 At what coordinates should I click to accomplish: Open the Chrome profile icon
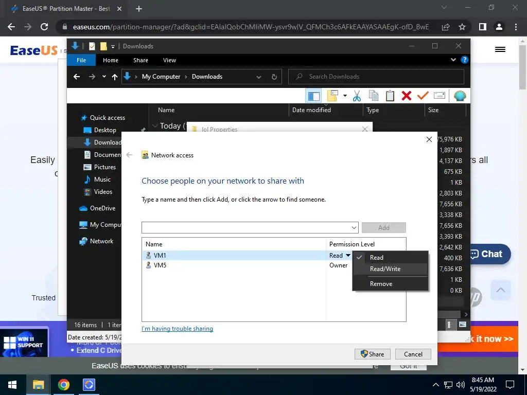pos(499,27)
